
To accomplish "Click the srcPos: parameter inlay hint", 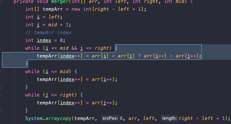I will point(110,119).
